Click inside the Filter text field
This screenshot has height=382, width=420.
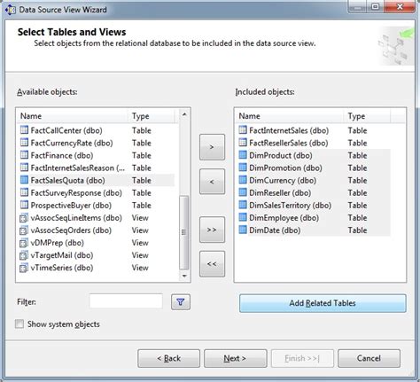pos(126,301)
